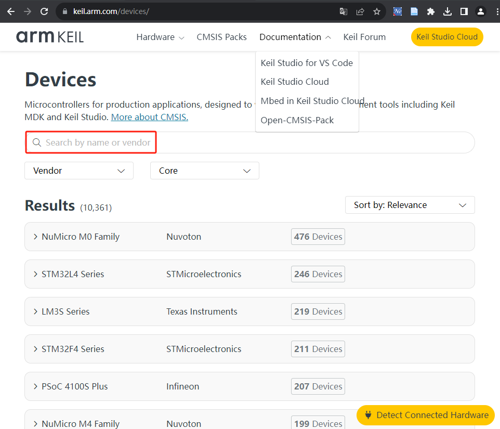Click the 476 Devices badge
The width and height of the screenshot is (500, 429).
coord(318,237)
